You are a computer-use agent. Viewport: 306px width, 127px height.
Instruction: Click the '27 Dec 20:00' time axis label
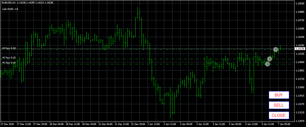tap(40, 124)
